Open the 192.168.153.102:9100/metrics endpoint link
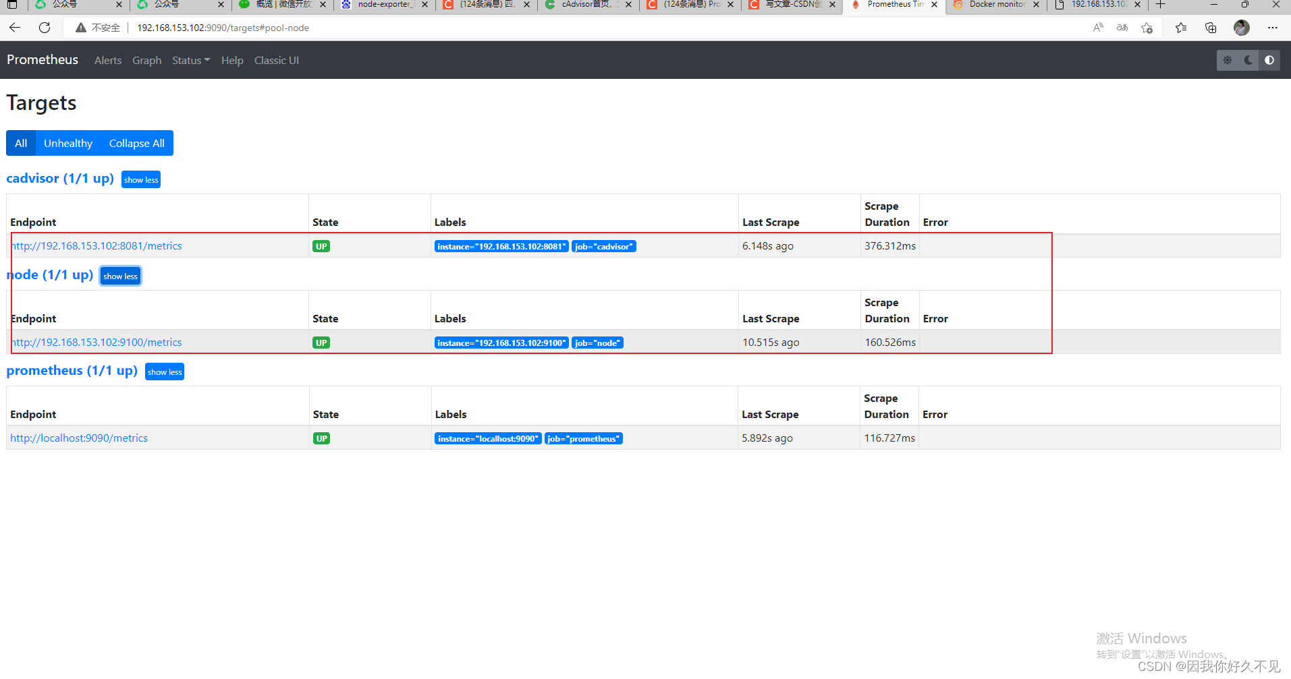1291x679 pixels. [x=97, y=342]
